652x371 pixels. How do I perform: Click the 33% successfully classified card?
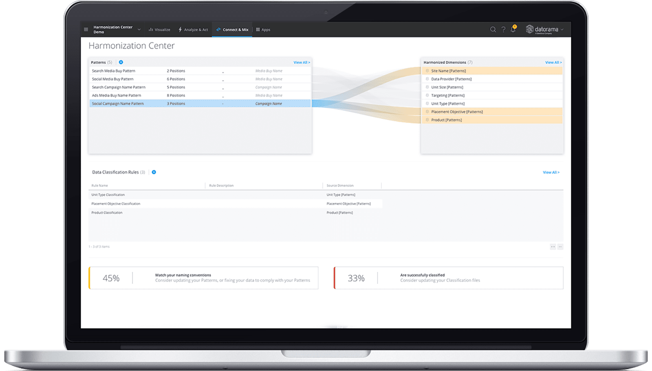(449, 278)
